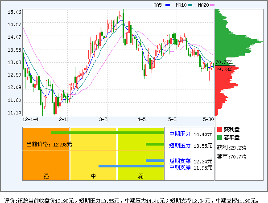Click the 短期支撑 link

point(180,161)
